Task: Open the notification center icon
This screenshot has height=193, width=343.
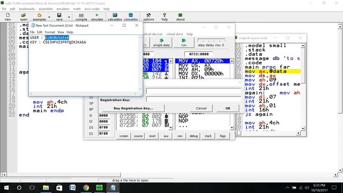Action: [x=334, y=188]
